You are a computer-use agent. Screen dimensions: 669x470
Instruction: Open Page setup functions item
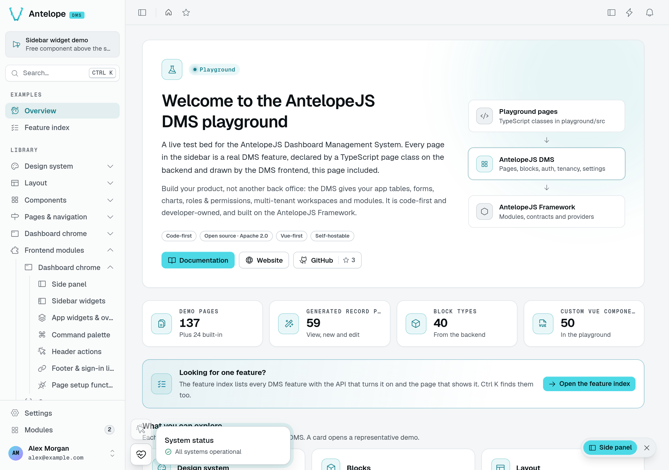pos(76,385)
